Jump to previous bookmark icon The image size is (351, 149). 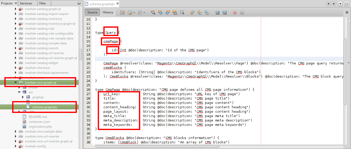pyautogui.click(x=192, y=12)
